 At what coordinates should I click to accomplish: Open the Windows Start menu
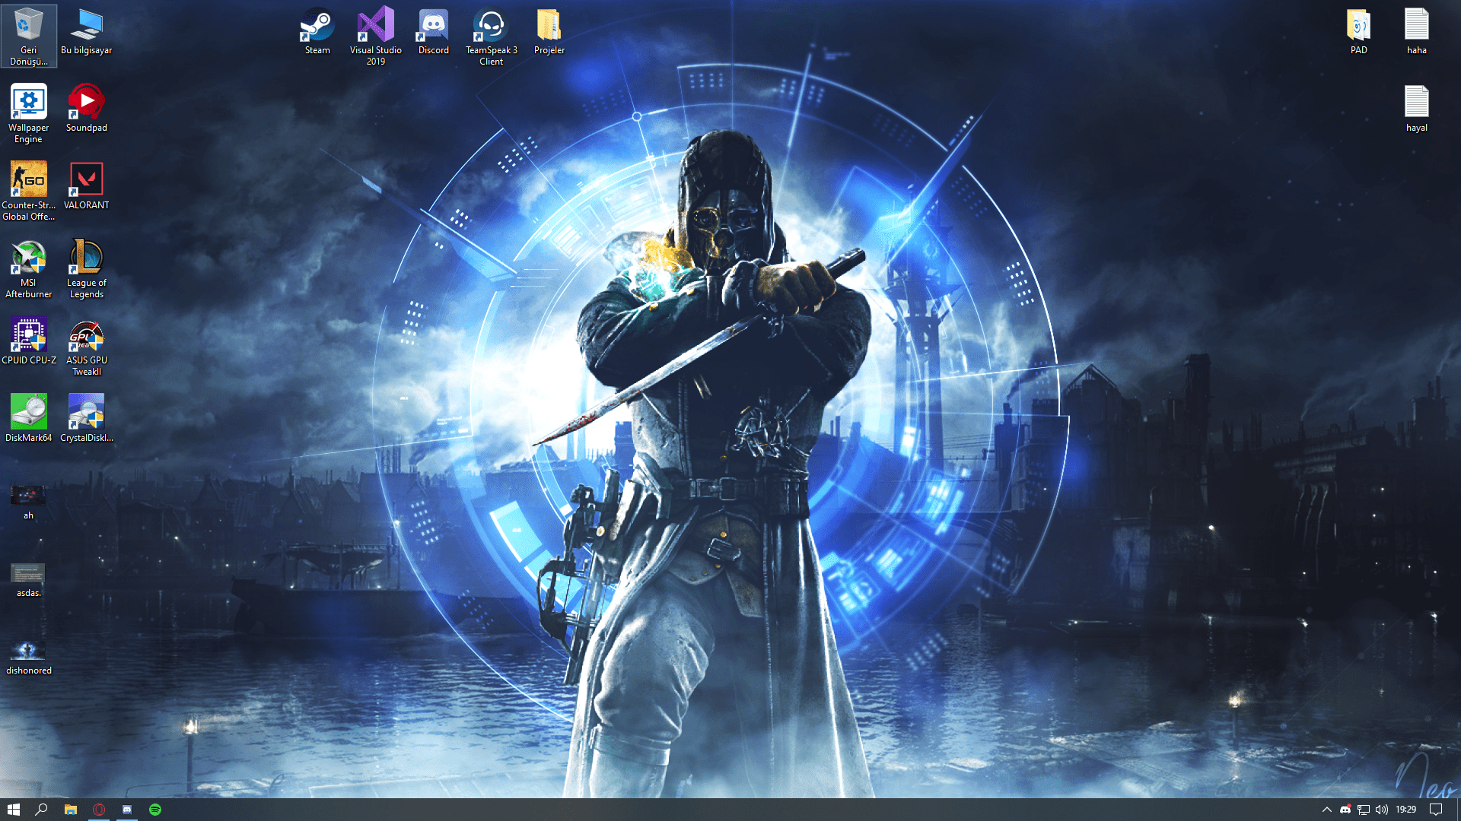pyautogui.click(x=13, y=810)
